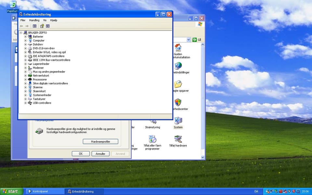Expand the Diskdrev tree node
The width and height of the screenshot is (312, 195).
(x=26, y=45)
